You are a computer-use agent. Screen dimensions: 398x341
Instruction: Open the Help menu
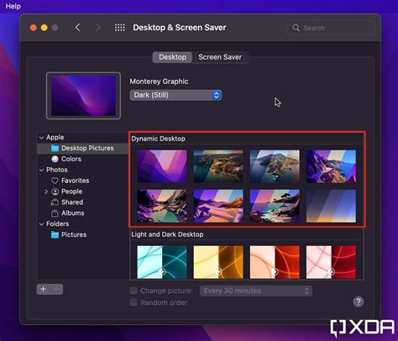[13, 6]
